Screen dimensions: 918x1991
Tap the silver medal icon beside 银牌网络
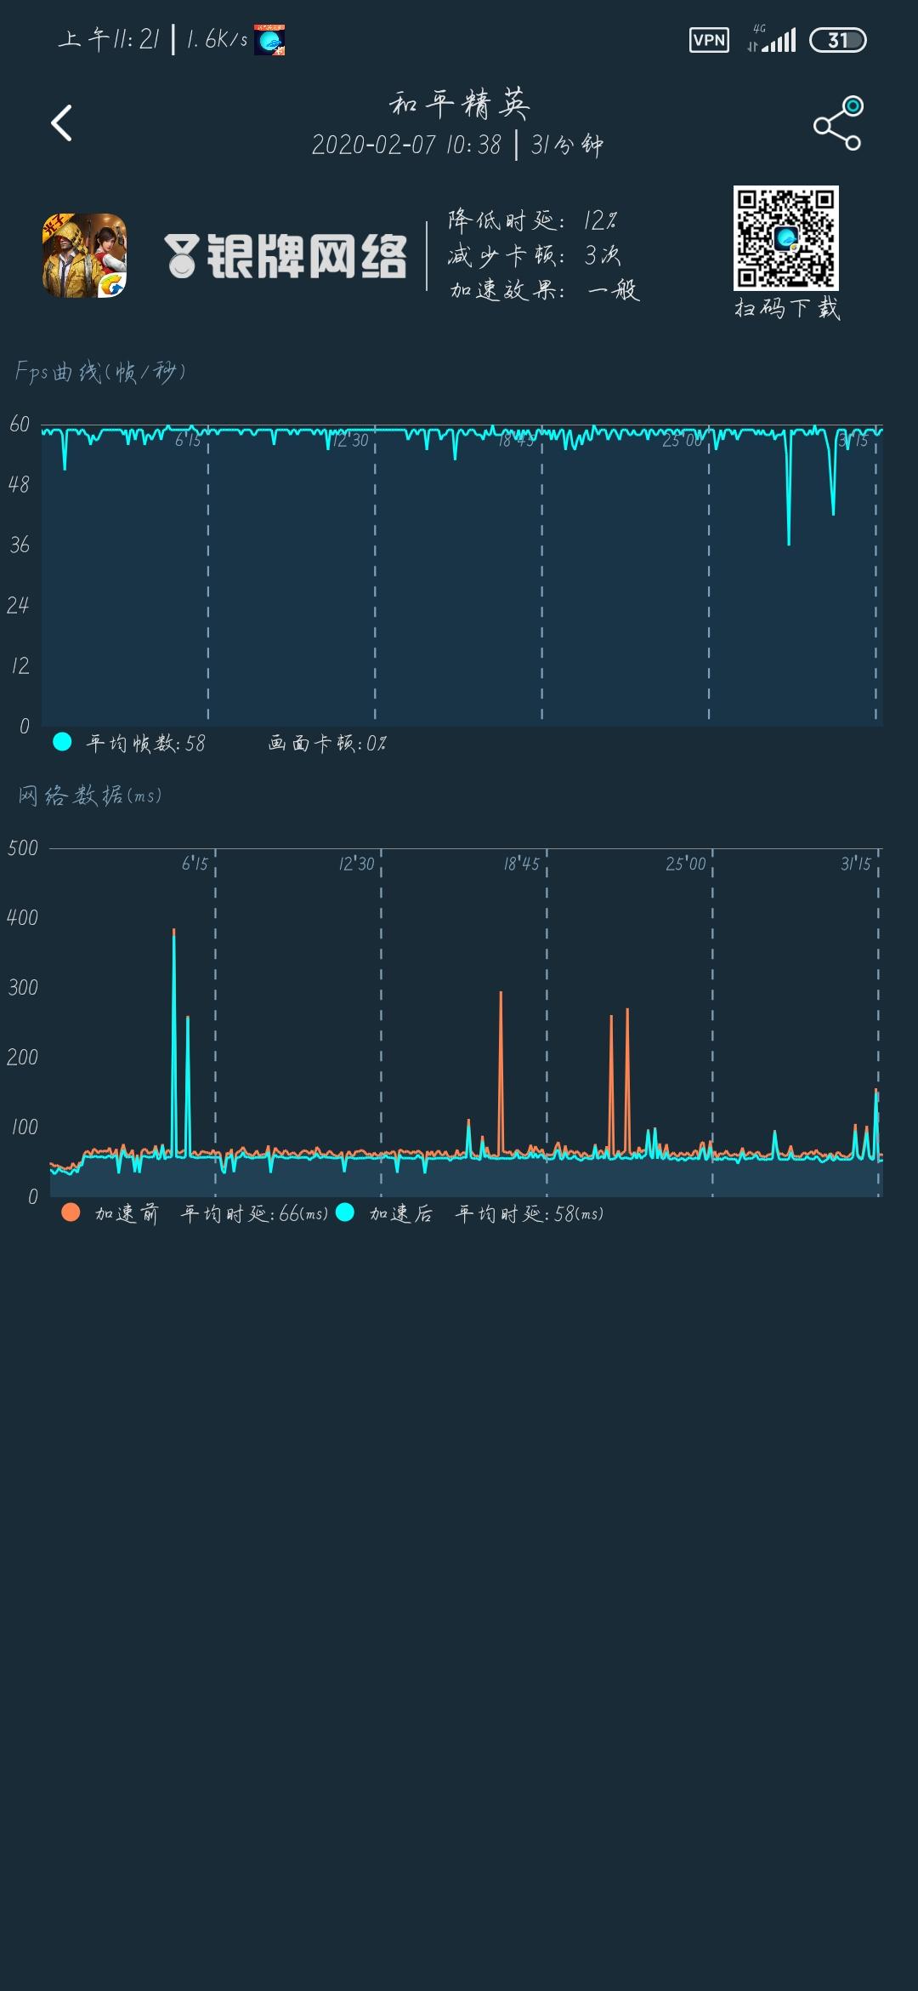coord(181,256)
